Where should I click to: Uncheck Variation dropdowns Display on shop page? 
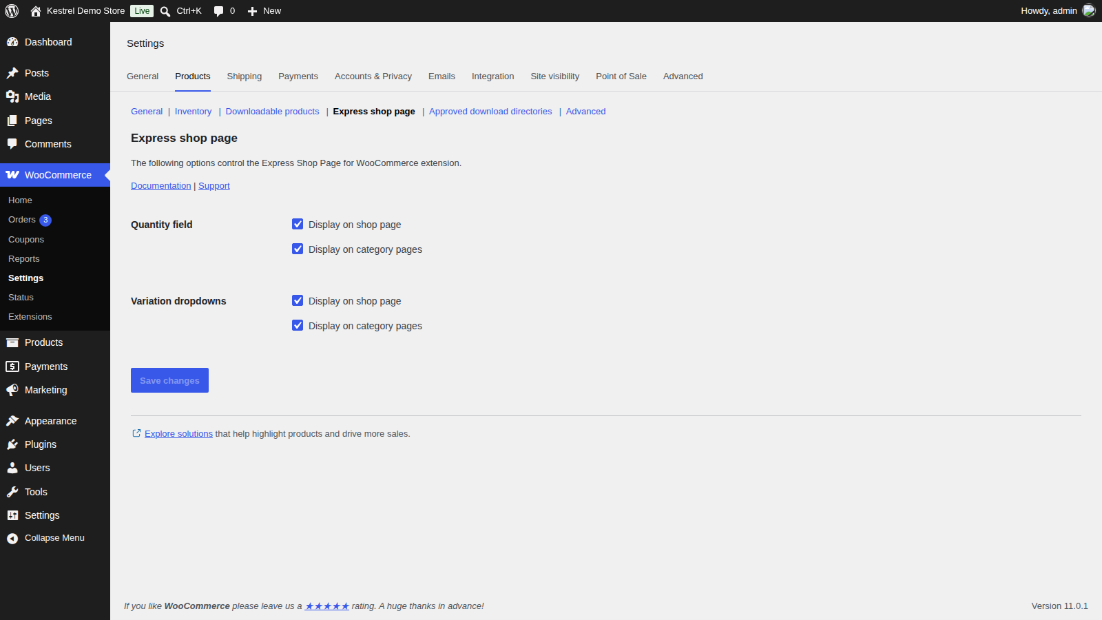298,300
